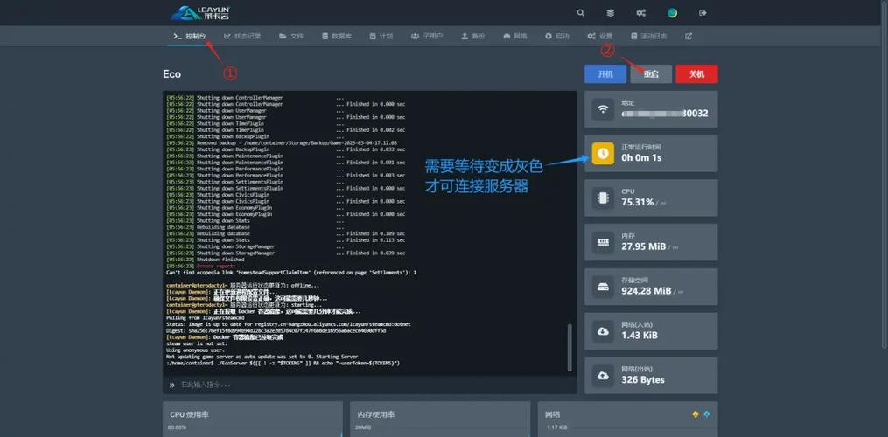Click the CPU value 75.31%
This screenshot has width=888, height=437.
click(x=637, y=202)
